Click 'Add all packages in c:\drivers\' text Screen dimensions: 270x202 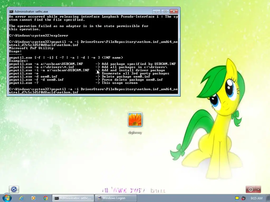pyautogui.click(x=134, y=67)
